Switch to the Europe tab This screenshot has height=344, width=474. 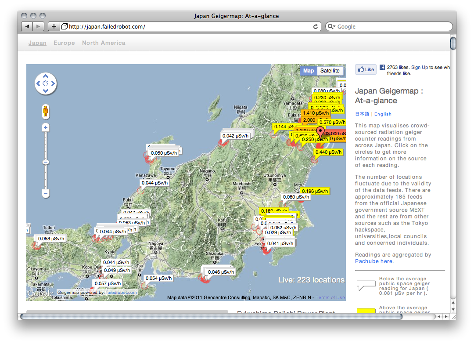point(64,43)
